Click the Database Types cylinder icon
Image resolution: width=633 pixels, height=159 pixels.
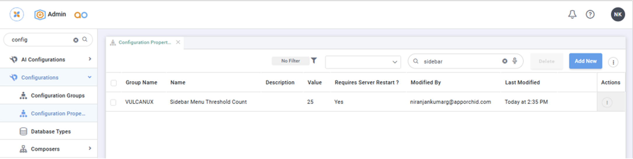23,131
